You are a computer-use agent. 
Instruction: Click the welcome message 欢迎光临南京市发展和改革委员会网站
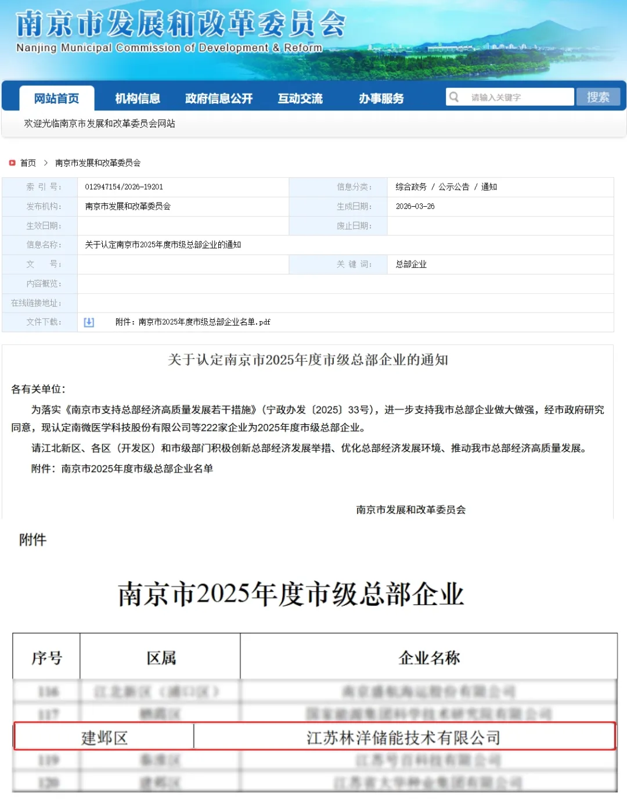99,124
